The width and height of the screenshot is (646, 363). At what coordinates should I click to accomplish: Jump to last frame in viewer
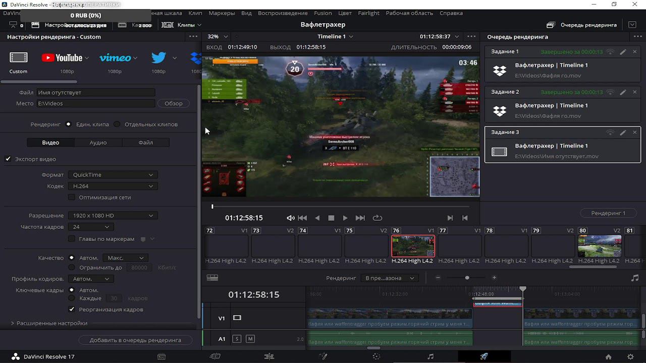click(x=360, y=218)
